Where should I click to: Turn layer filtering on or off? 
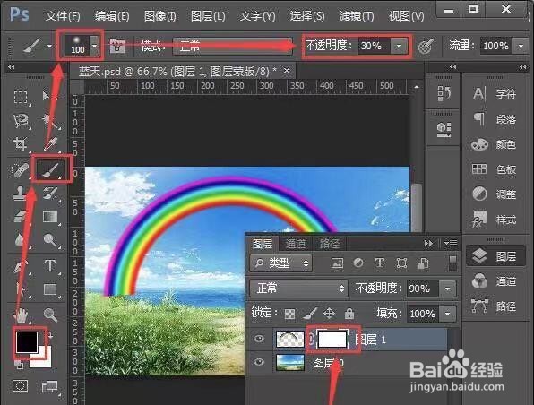click(x=452, y=263)
